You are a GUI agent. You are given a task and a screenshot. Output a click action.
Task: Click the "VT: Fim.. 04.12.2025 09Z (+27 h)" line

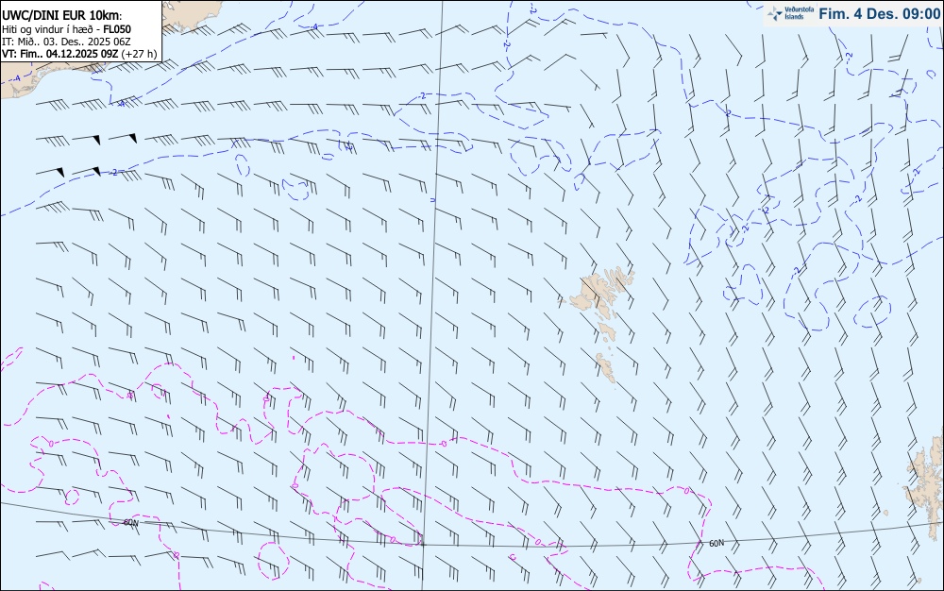(x=79, y=54)
